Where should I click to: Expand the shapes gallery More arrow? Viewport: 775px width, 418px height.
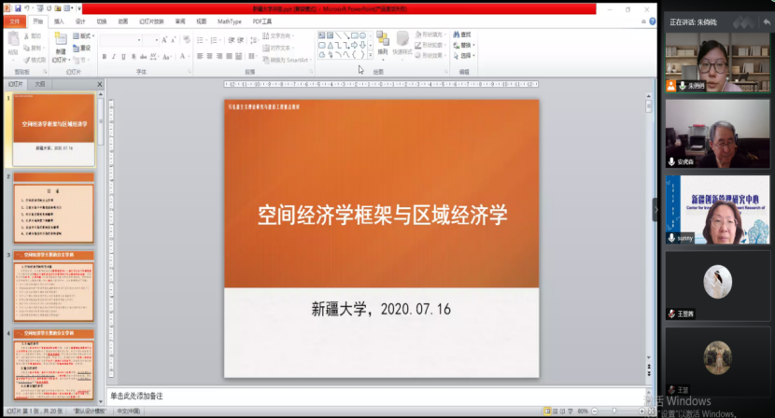pyautogui.click(x=370, y=55)
